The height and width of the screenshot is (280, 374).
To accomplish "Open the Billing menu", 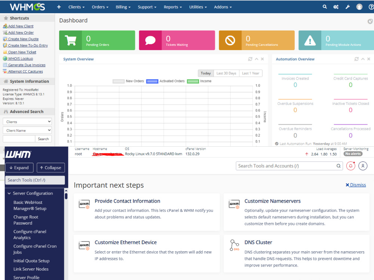I will (123, 7).
